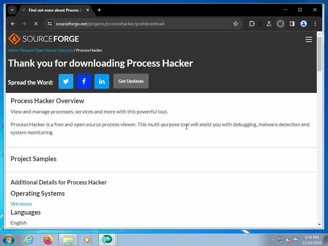Click the forward navigation arrow
Image resolution: width=328 pixels, height=246 pixels.
tap(24, 24)
